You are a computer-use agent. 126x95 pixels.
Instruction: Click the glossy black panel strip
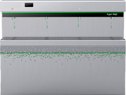tap(63, 15)
